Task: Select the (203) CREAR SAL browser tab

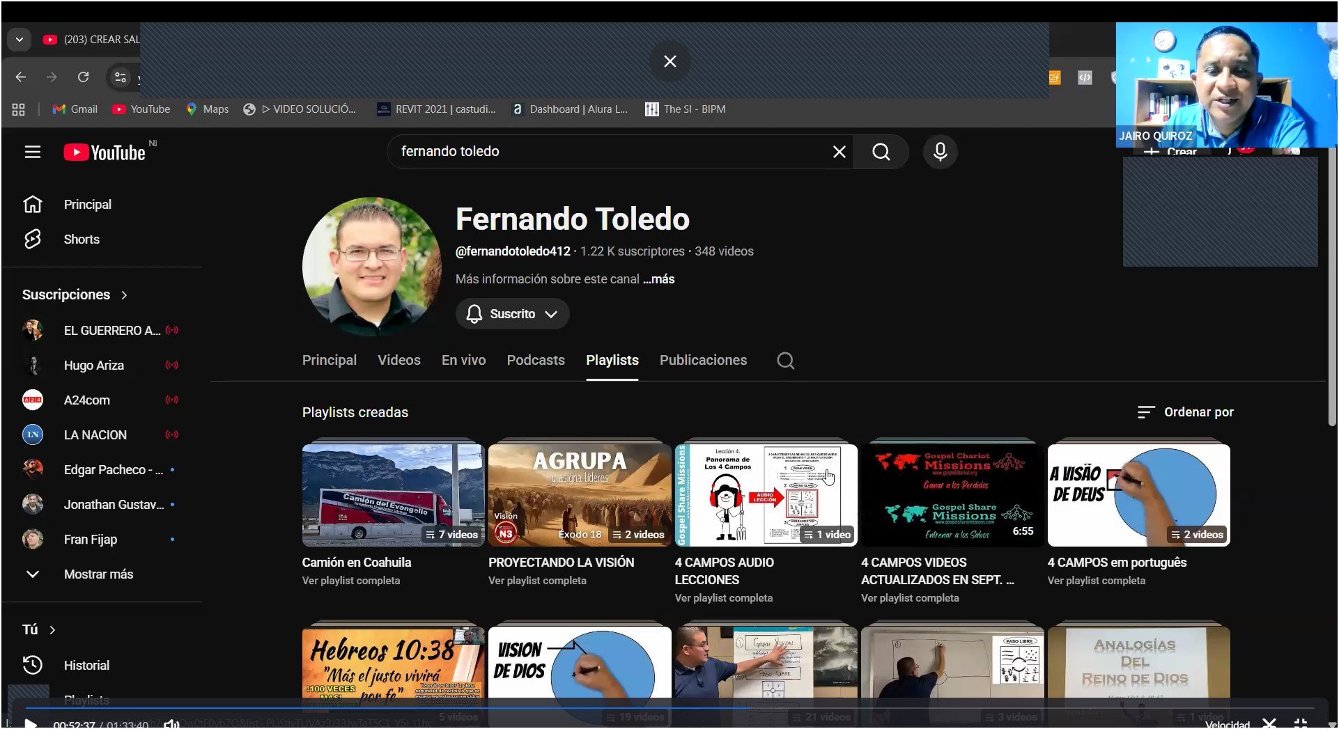Action: coord(91,40)
